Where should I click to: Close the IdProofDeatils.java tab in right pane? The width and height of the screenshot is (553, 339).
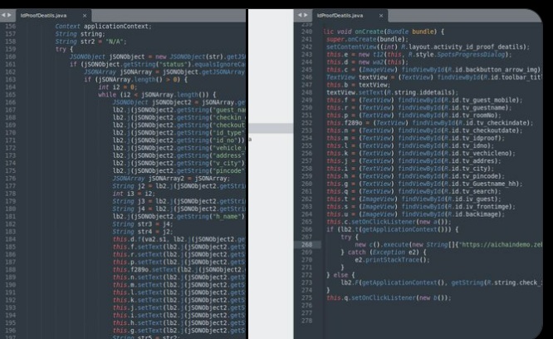tap(379, 15)
